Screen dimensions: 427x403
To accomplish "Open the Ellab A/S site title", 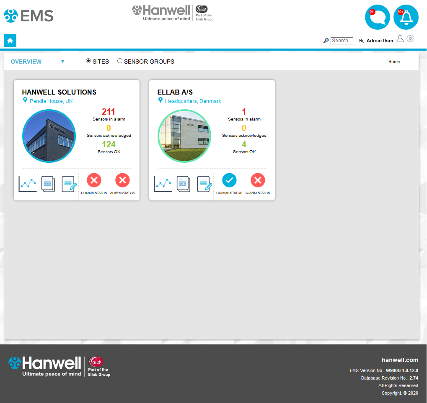I will pyautogui.click(x=175, y=92).
